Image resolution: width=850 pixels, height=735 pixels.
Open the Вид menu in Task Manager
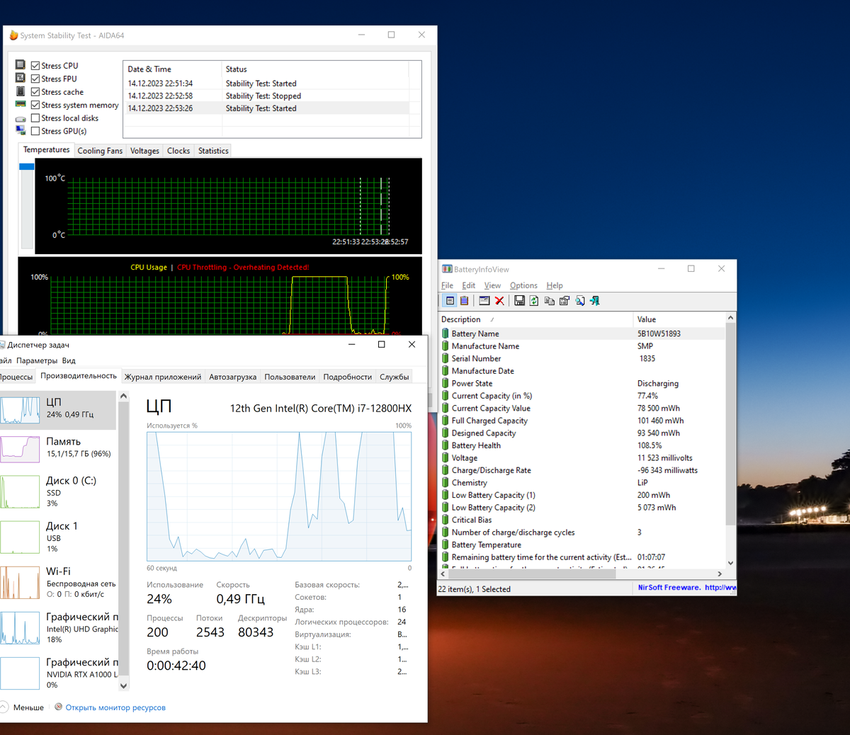pyautogui.click(x=69, y=360)
